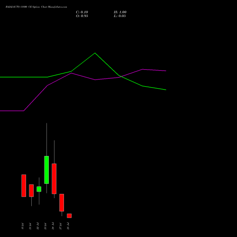This screenshot has height=237, width=237.
Task: Select the closing price value C: 0.10
Action: tap(82, 12)
